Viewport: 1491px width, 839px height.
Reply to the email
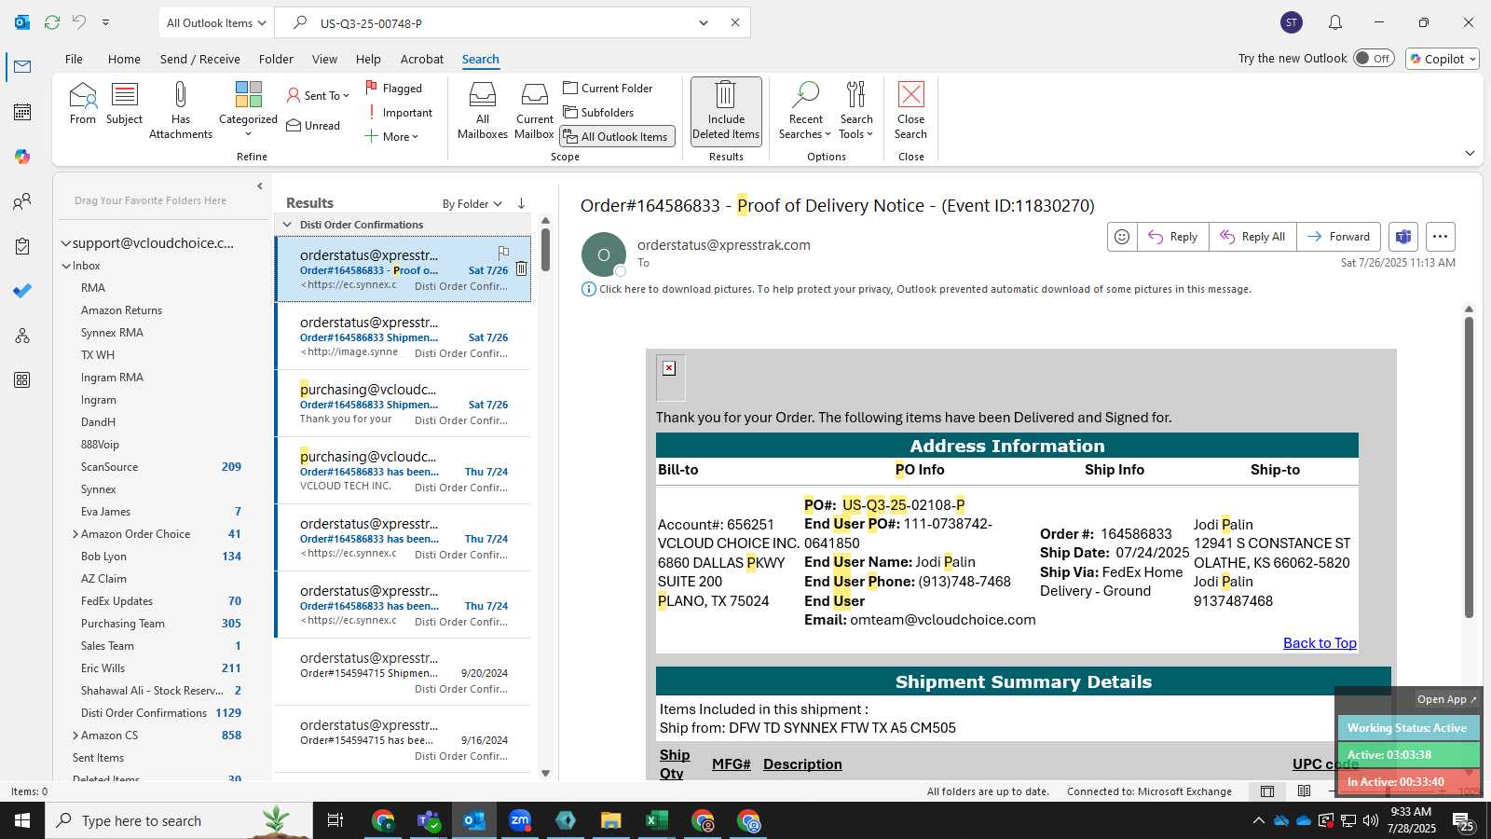point(1173,237)
